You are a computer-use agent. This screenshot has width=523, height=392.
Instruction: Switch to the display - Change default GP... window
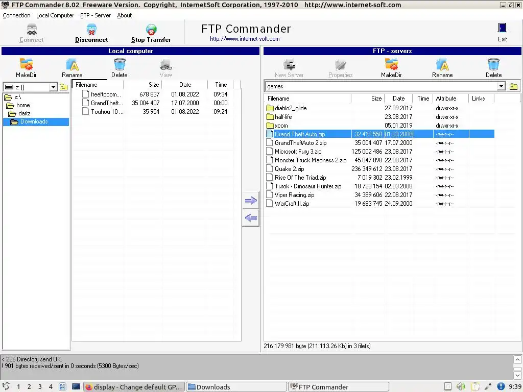coord(134,387)
